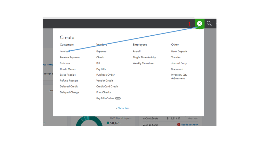258x145 pixels.
Task: Click the 6561 Payroll Expenses legend label
Action: pyautogui.click(x=121, y=118)
